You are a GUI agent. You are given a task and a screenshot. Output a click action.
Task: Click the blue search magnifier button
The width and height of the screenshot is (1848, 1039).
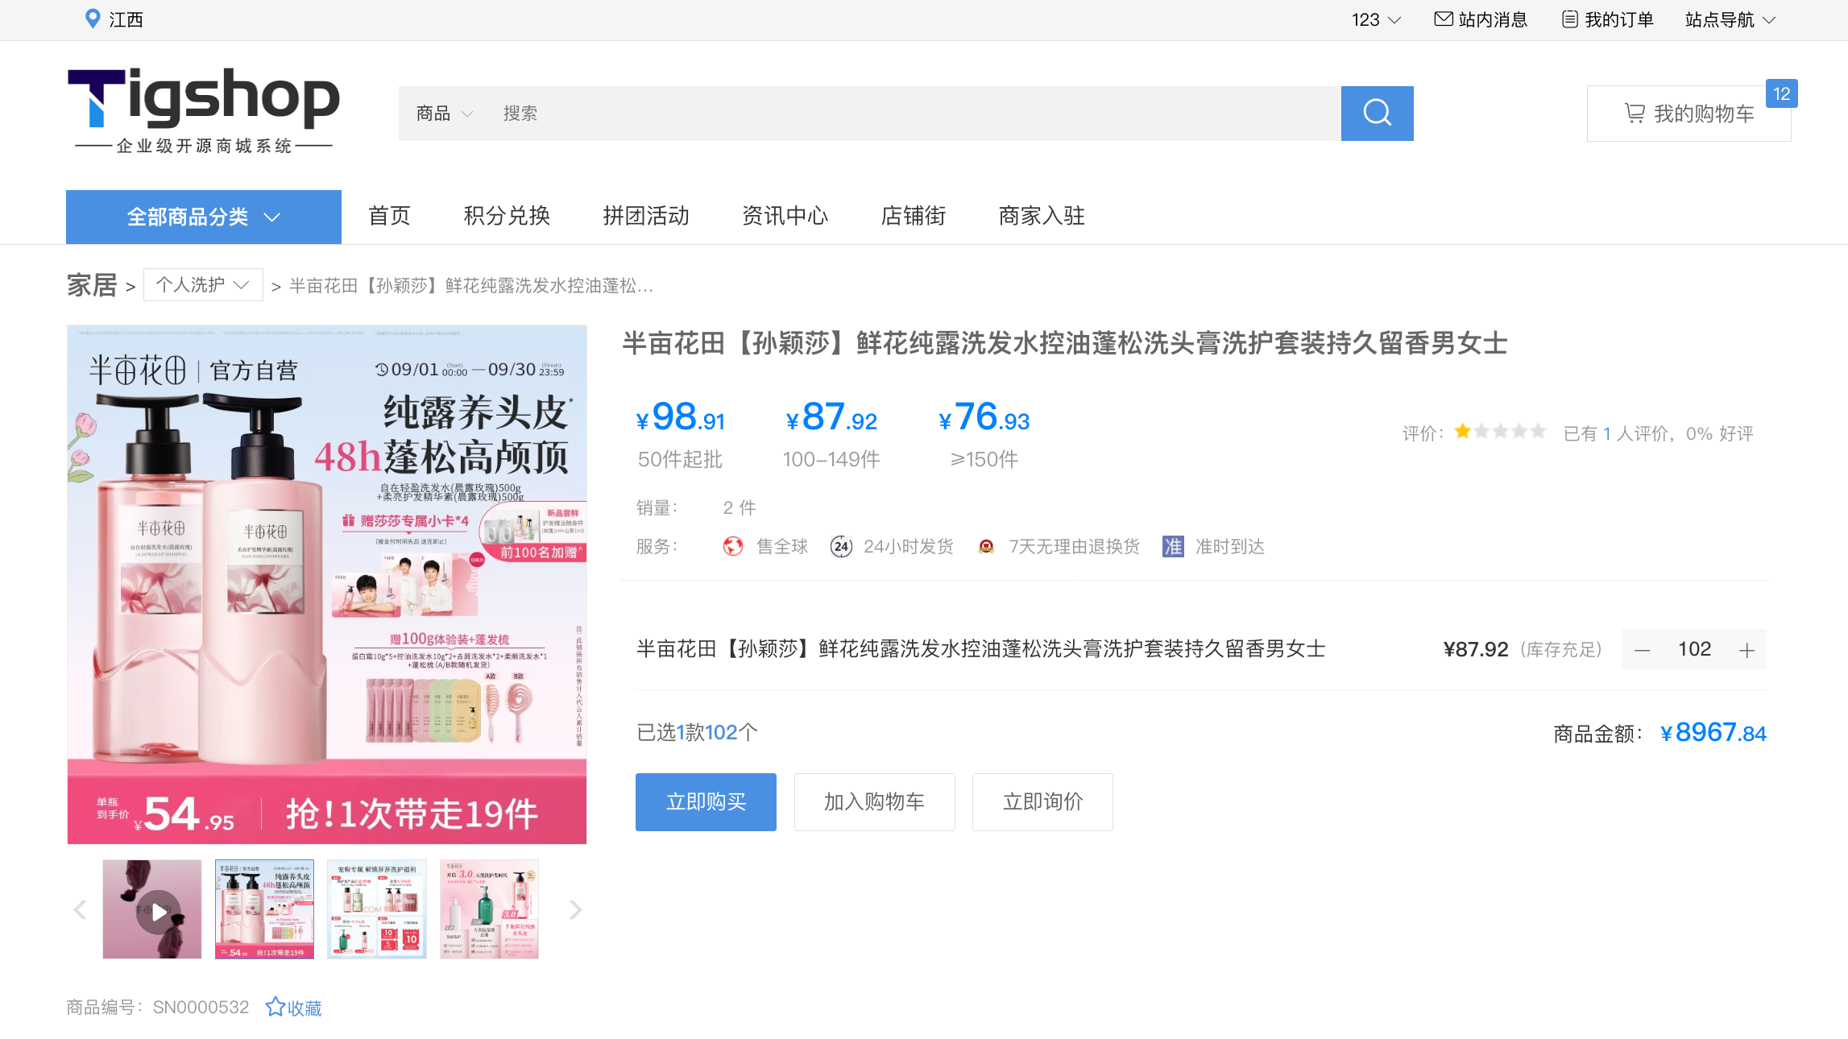coord(1377,114)
